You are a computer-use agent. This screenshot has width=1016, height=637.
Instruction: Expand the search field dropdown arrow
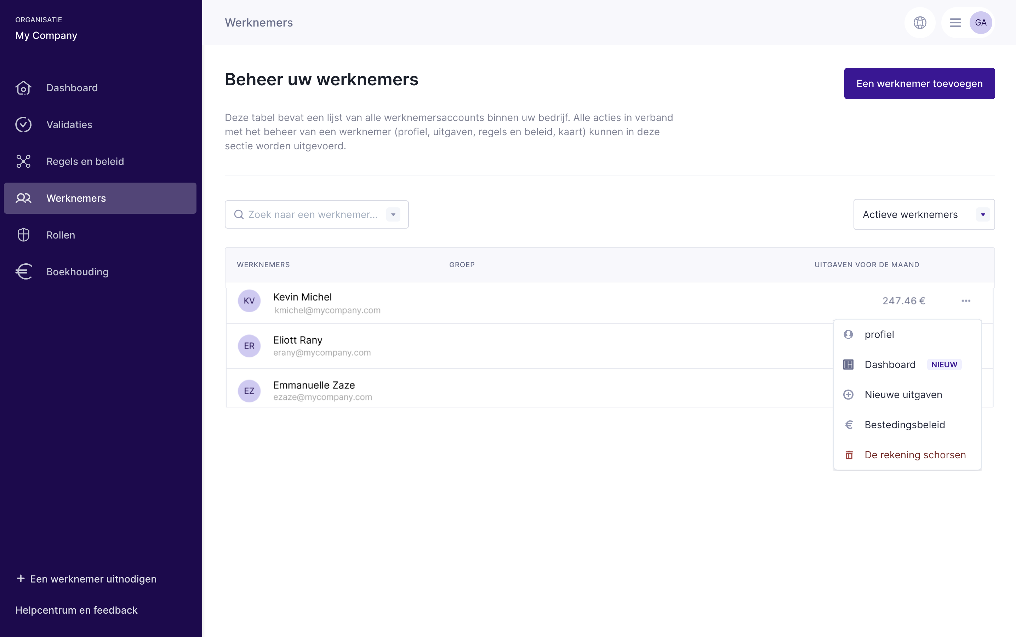(393, 215)
